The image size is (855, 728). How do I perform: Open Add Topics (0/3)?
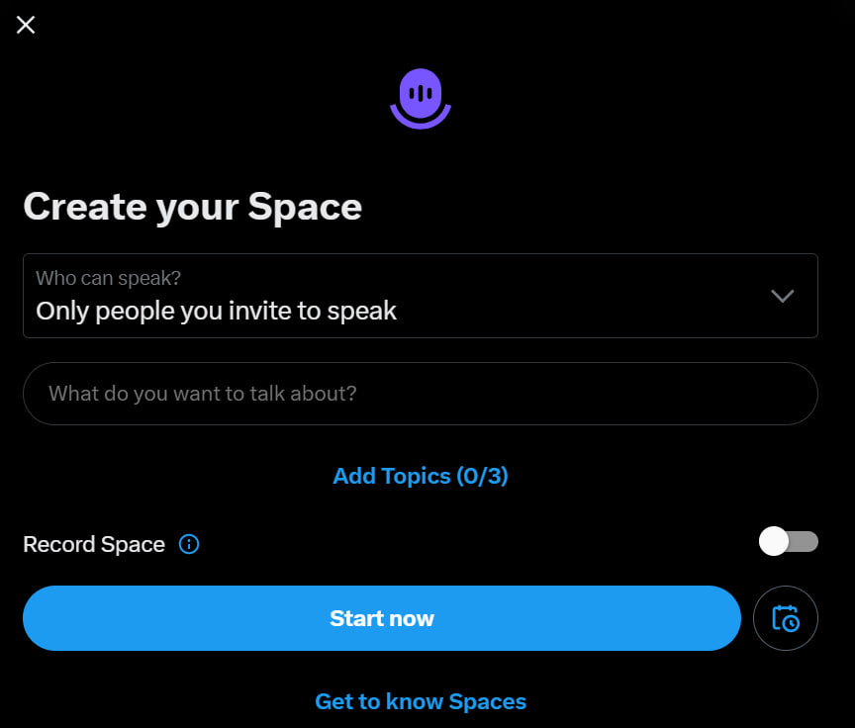[x=420, y=476]
